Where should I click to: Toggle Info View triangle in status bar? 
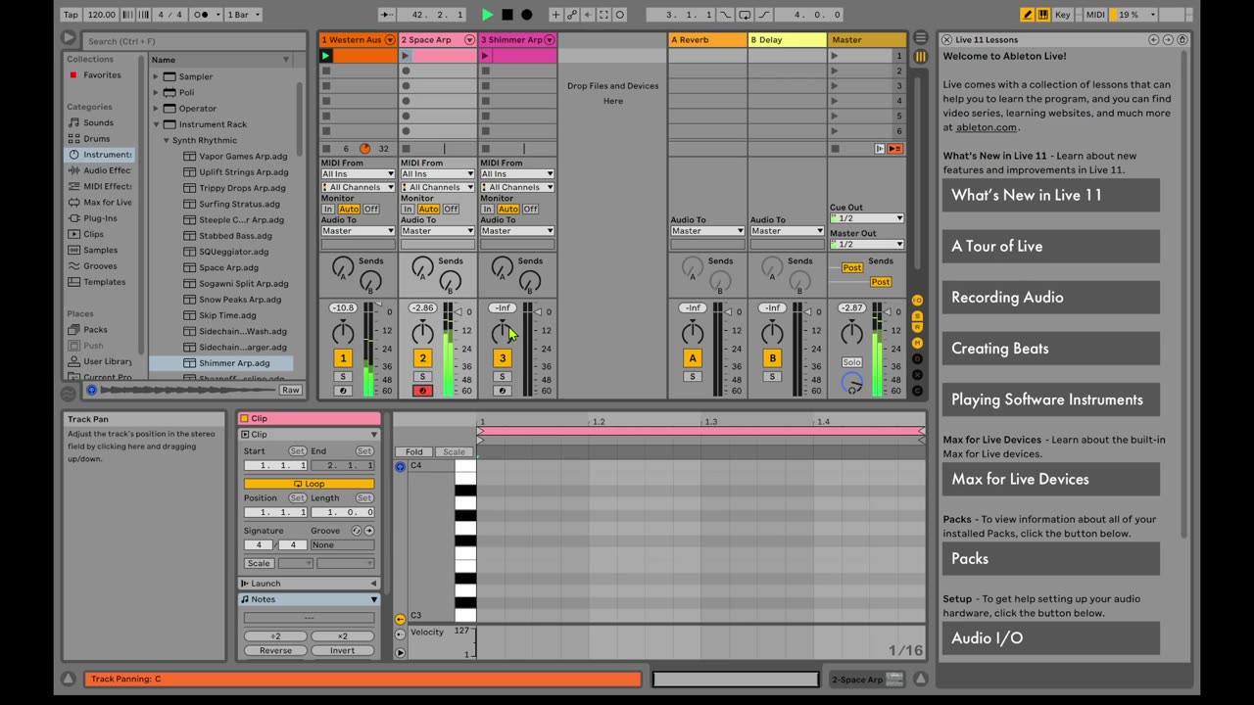[69, 679]
